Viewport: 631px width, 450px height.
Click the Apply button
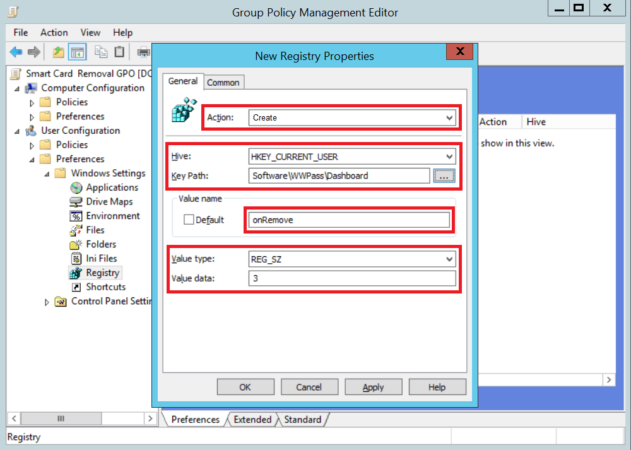click(373, 387)
